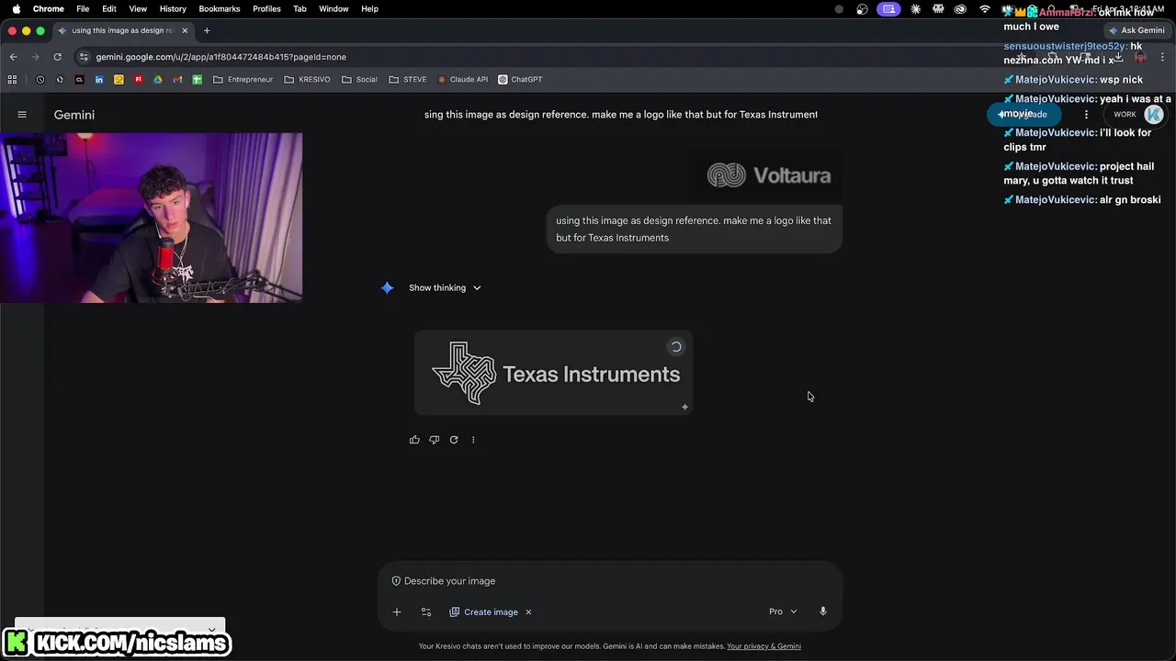Image resolution: width=1176 pixels, height=661 pixels.
Task: Open the Pro model selector dropdown
Action: [783, 611]
